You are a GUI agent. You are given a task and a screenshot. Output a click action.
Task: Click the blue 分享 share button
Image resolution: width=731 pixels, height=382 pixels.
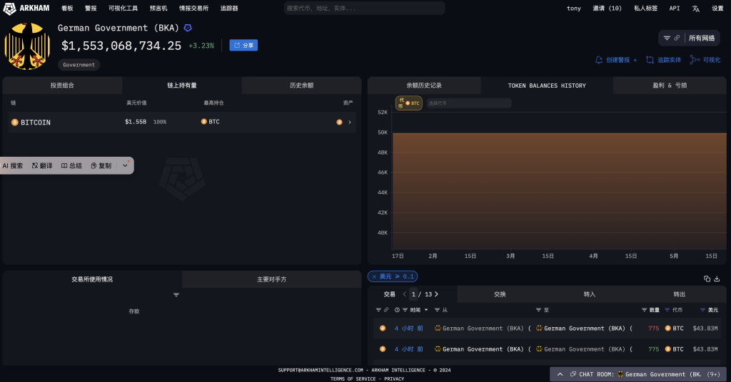tap(243, 45)
